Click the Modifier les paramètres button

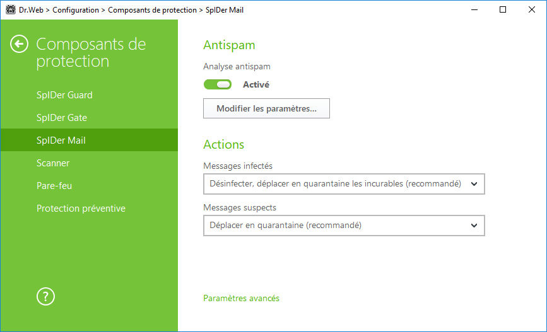coord(266,108)
